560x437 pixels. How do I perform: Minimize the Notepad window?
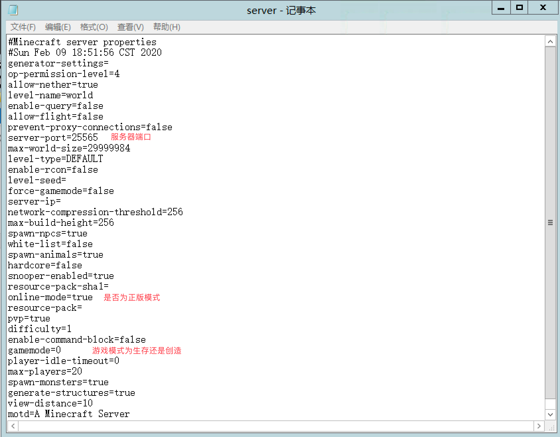pyautogui.click(x=501, y=8)
